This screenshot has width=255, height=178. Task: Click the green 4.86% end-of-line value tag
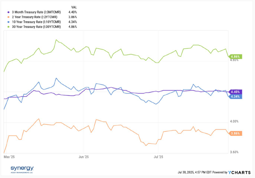coord(235,56)
